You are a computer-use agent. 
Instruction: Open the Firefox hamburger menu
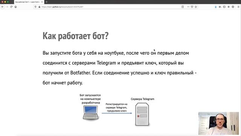click(238, 7)
